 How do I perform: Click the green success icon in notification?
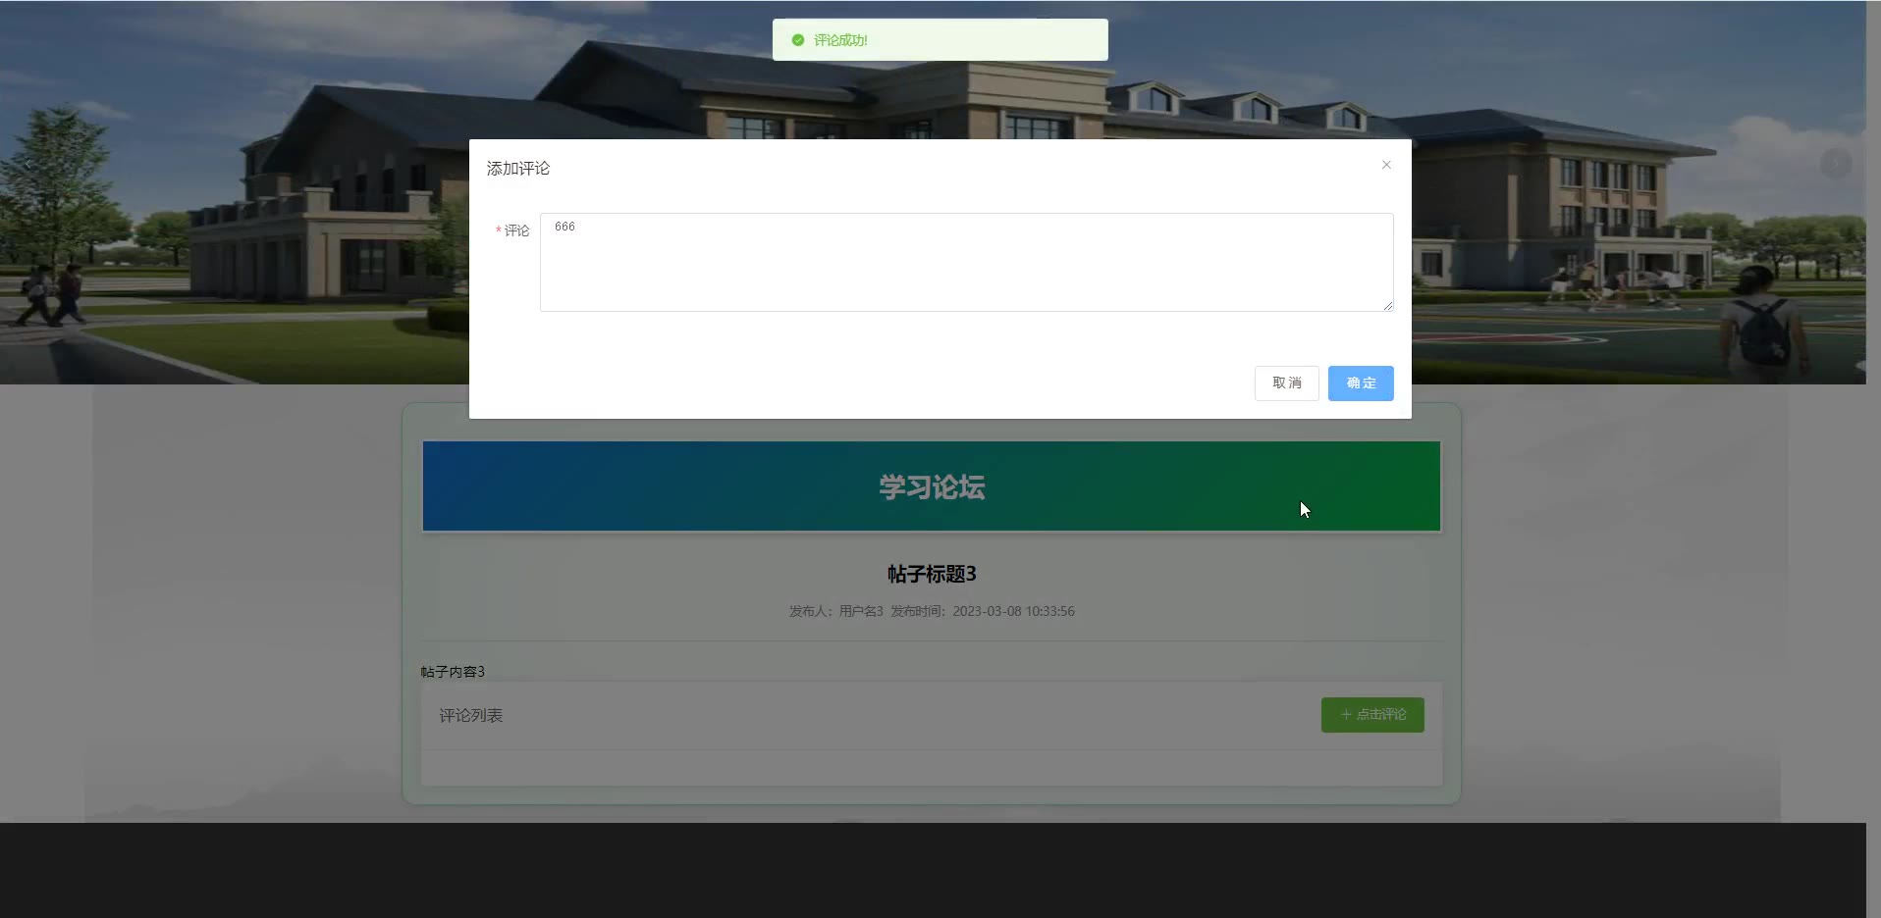coord(798,40)
